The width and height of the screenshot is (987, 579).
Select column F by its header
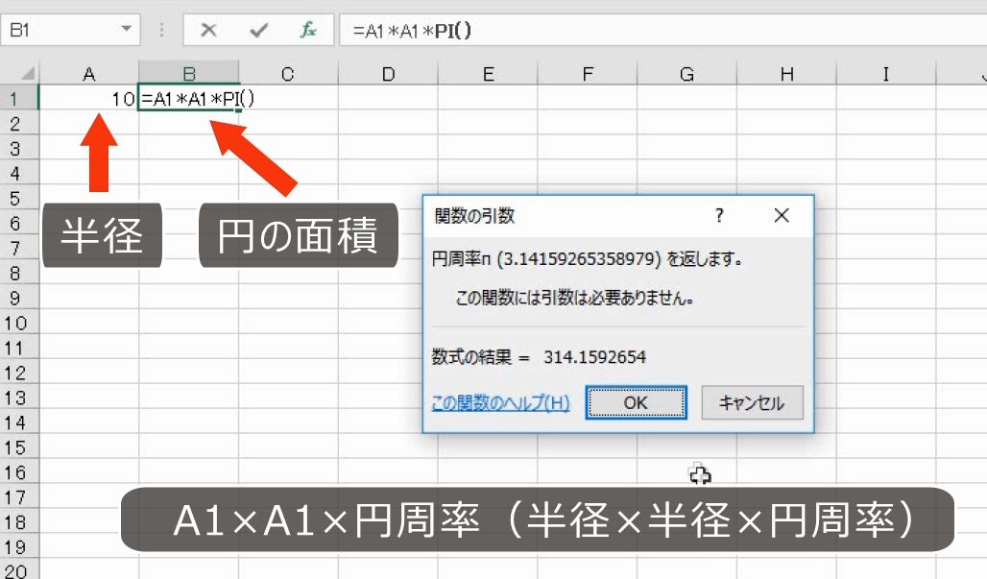[x=588, y=72]
